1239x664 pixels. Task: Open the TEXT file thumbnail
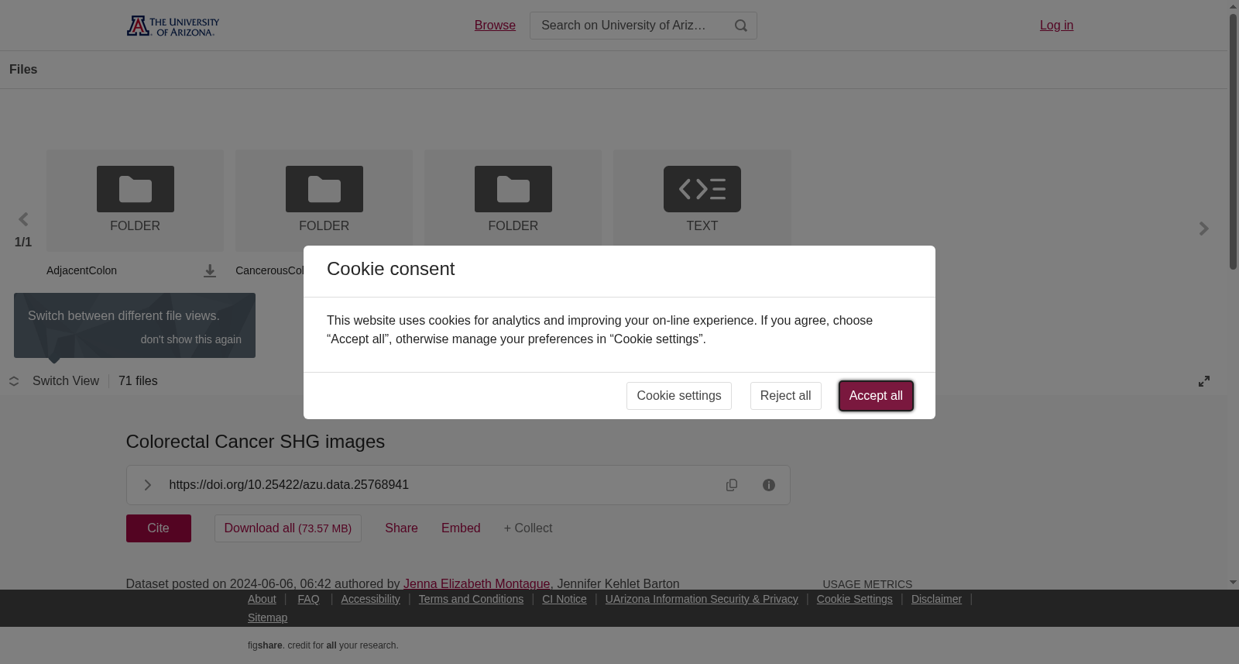tap(702, 198)
